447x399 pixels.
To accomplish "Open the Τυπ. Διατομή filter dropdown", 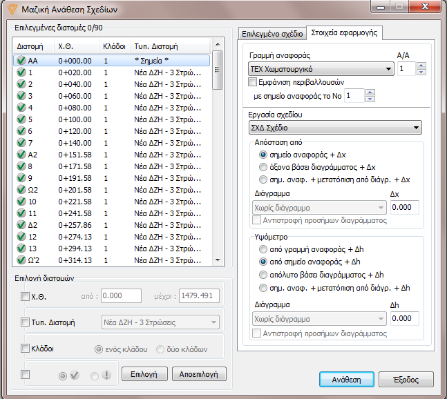I will click(160, 322).
